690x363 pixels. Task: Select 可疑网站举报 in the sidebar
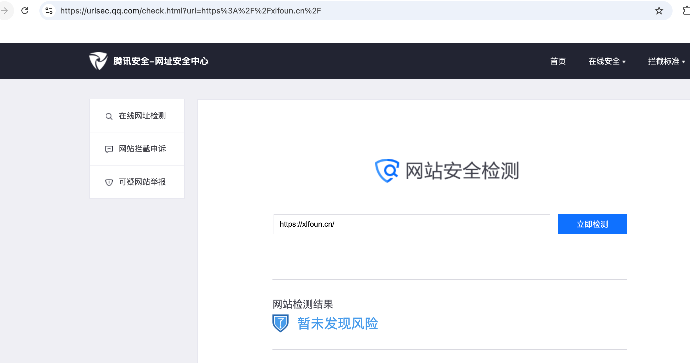pyautogui.click(x=142, y=182)
